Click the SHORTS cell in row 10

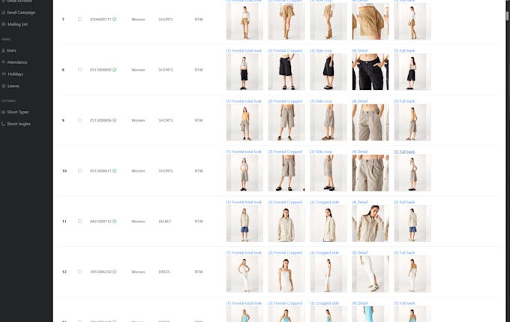pyautogui.click(x=166, y=170)
